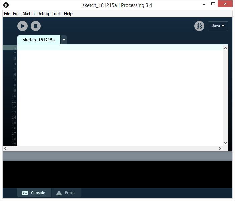Image resolution: width=235 pixels, height=201 pixels.
Task: Open the Edit menu
Action: (16, 14)
